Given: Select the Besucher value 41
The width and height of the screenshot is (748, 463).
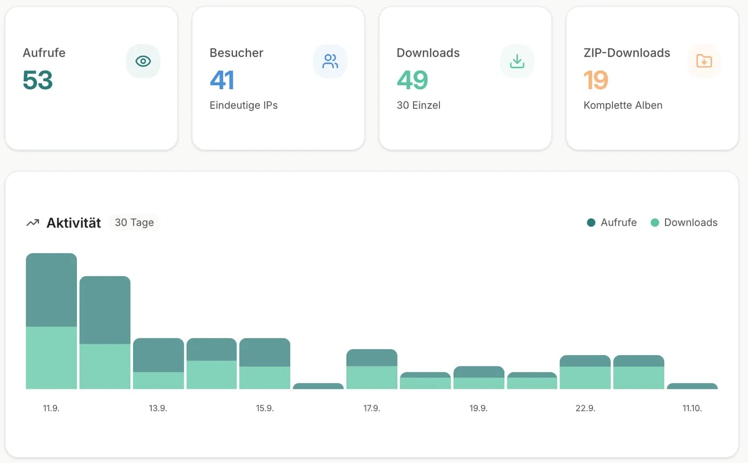Looking at the screenshot, I should (x=222, y=80).
